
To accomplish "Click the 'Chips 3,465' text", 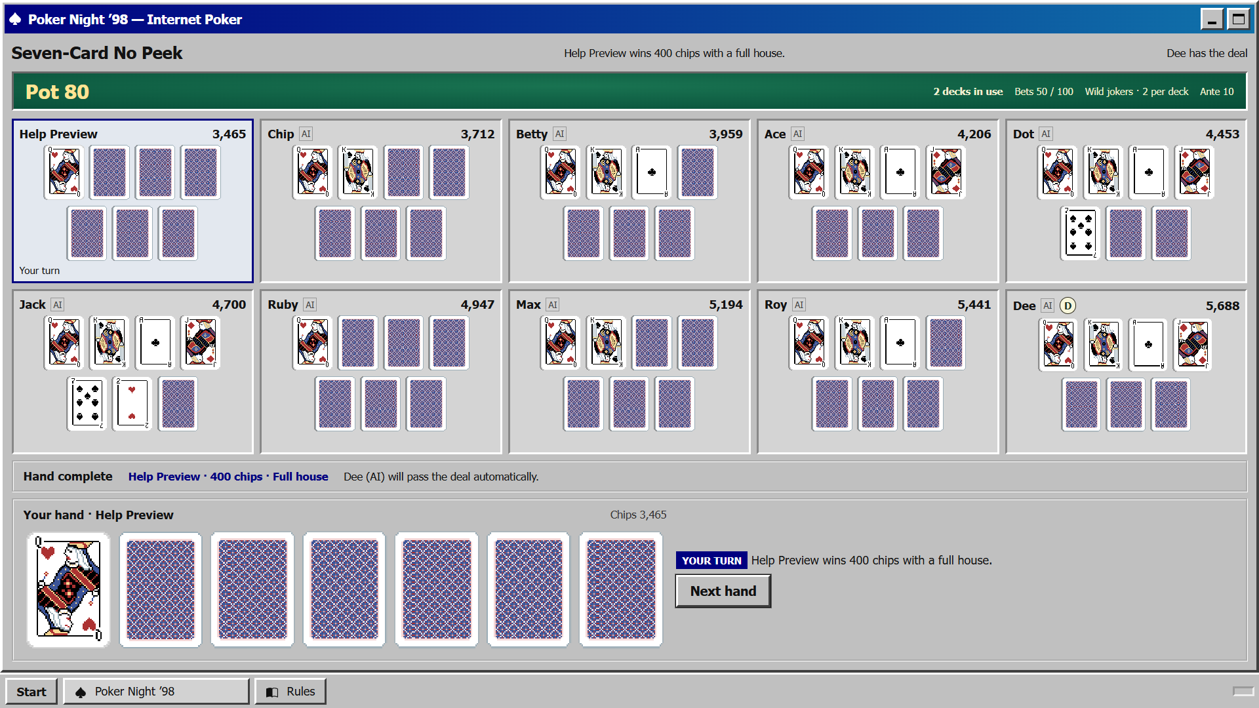I will (638, 515).
